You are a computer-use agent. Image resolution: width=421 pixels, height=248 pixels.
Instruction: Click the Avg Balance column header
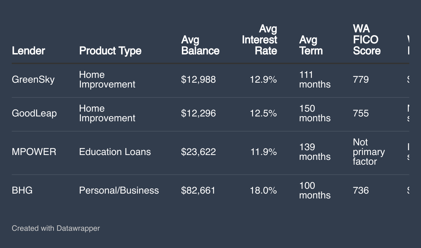pos(200,45)
